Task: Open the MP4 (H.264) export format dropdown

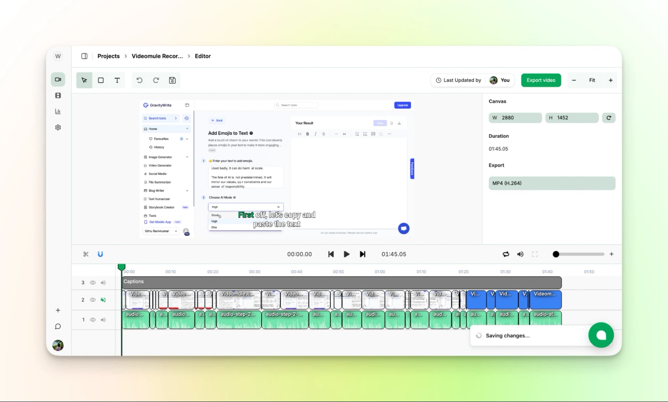Action: [x=551, y=183]
